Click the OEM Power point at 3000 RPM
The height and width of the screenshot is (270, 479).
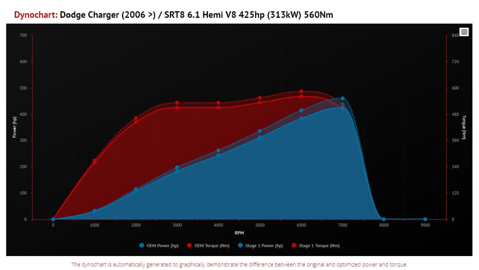coord(177,171)
